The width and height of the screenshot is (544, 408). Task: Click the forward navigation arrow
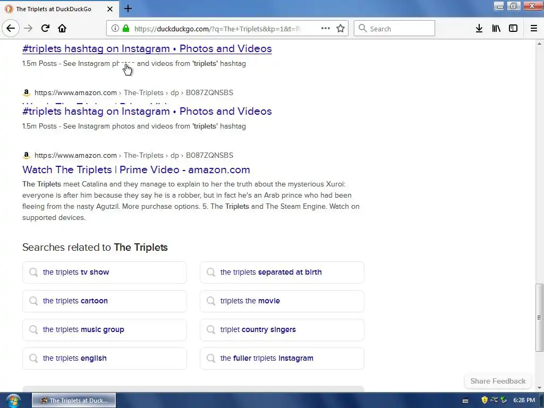coord(28,29)
